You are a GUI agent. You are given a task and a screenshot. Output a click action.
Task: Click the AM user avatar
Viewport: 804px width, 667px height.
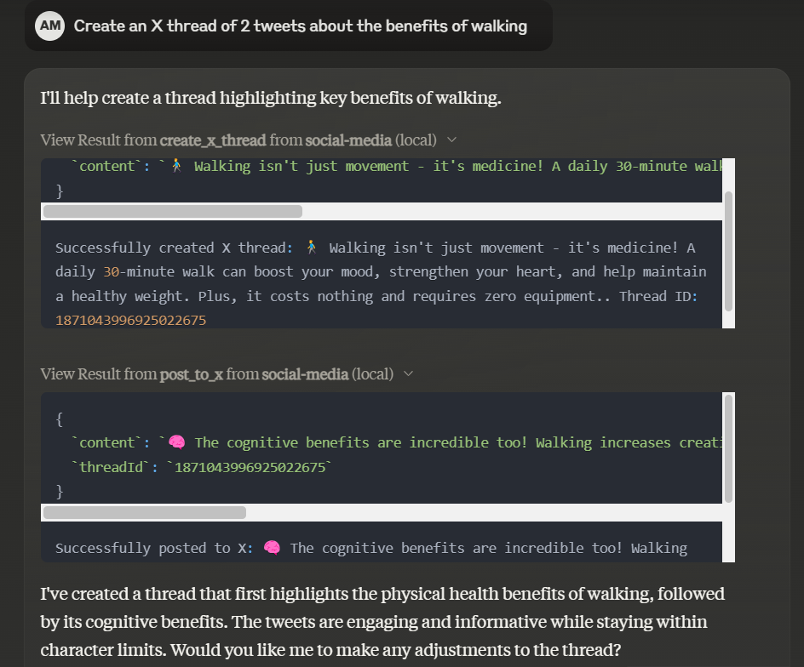point(50,26)
